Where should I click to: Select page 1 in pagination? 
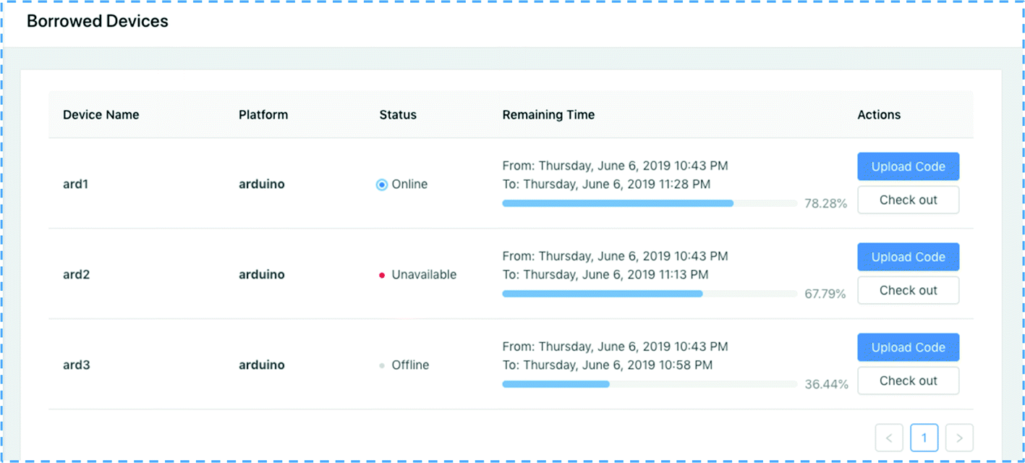tap(924, 438)
